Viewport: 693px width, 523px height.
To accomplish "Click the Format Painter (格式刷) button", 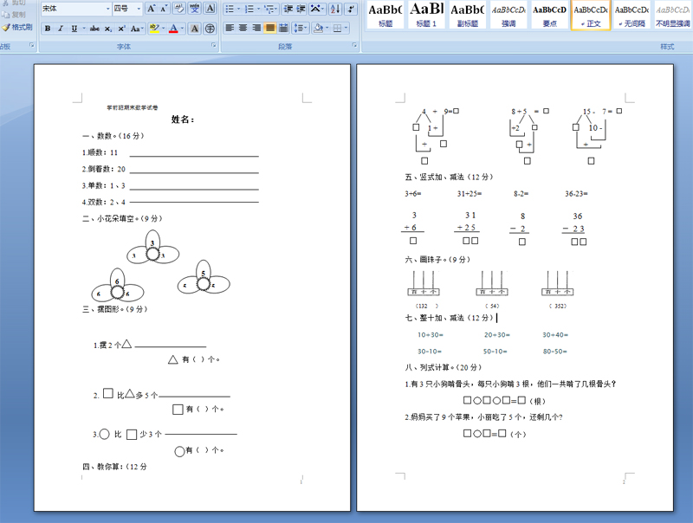I will coord(17,28).
